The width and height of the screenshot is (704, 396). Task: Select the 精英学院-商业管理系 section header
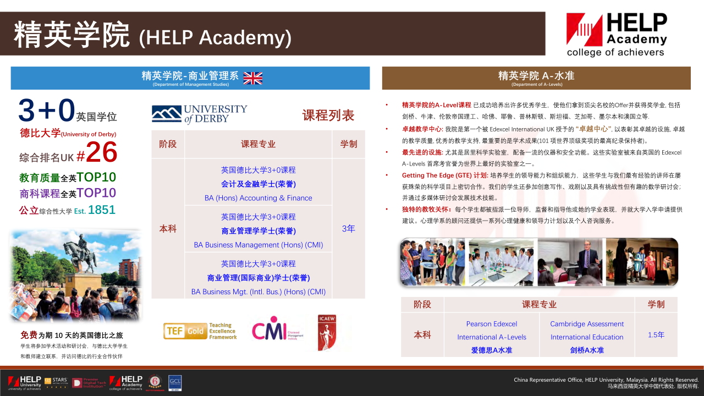[x=190, y=78]
